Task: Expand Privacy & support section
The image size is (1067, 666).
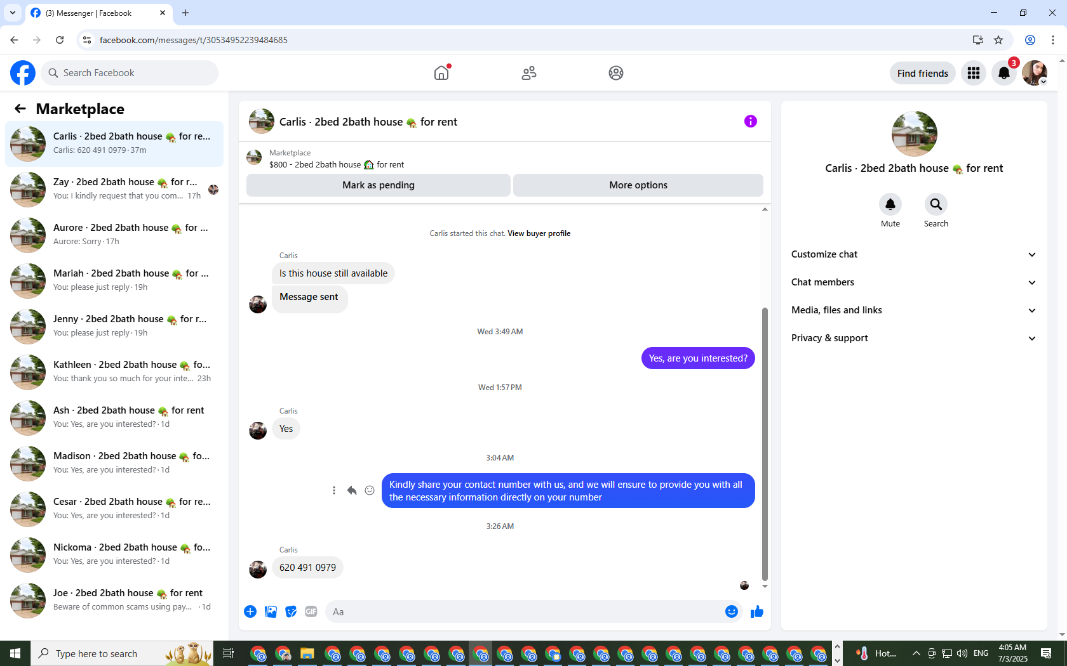Action: [914, 338]
